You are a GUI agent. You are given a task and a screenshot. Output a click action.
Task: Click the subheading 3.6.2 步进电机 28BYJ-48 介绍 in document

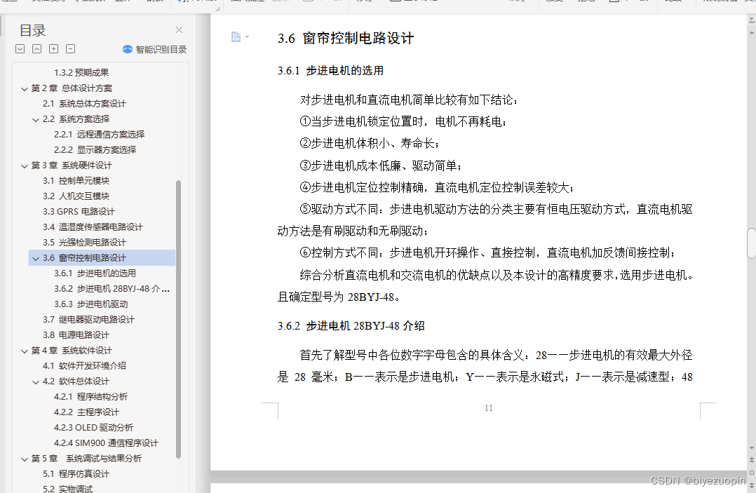[351, 326]
